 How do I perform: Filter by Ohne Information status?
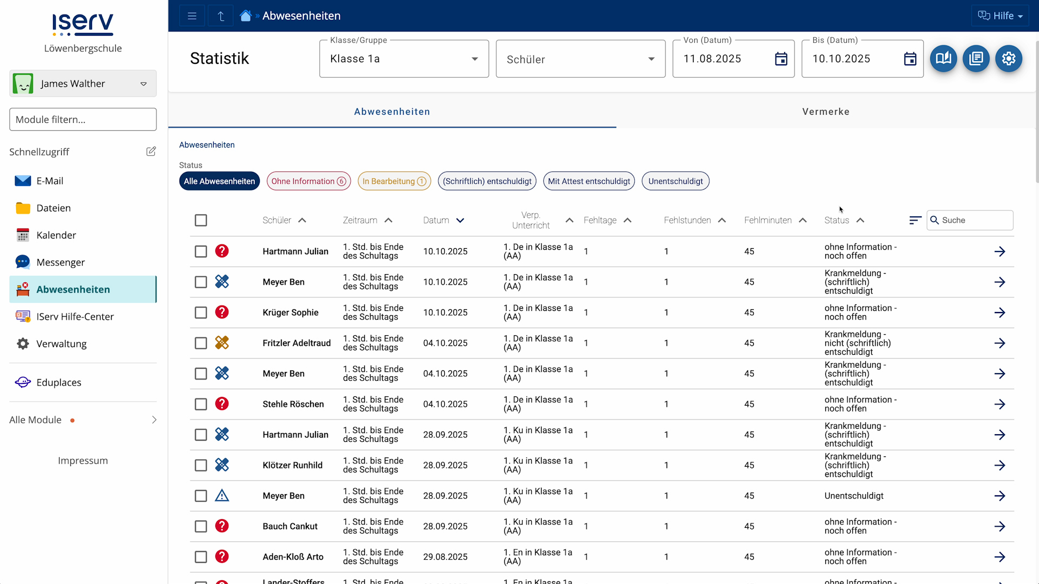[308, 181]
